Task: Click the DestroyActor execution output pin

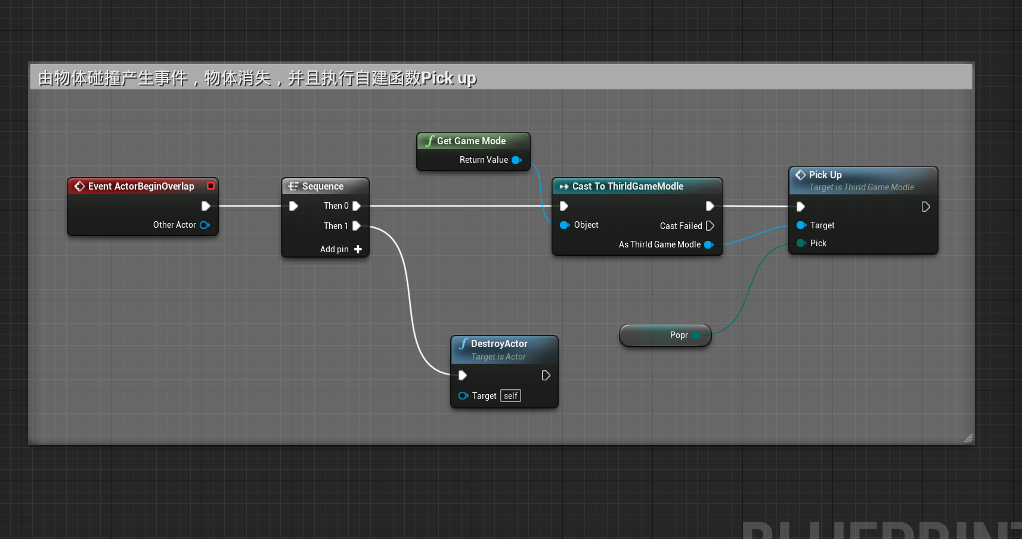Action: click(546, 376)
